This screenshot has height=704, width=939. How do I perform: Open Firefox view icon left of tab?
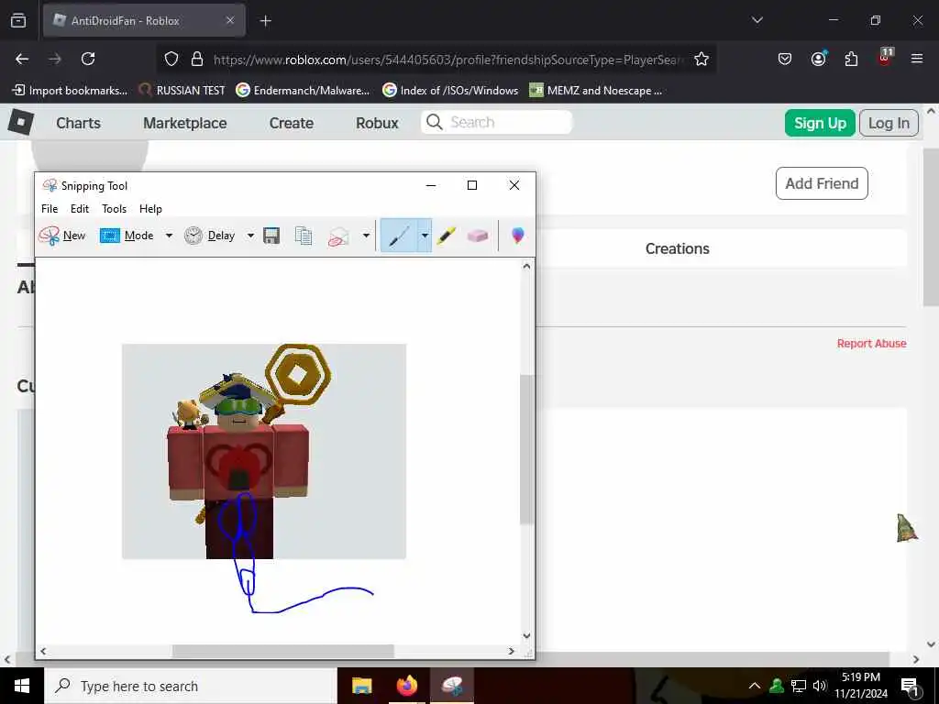(x=18, y=20)
